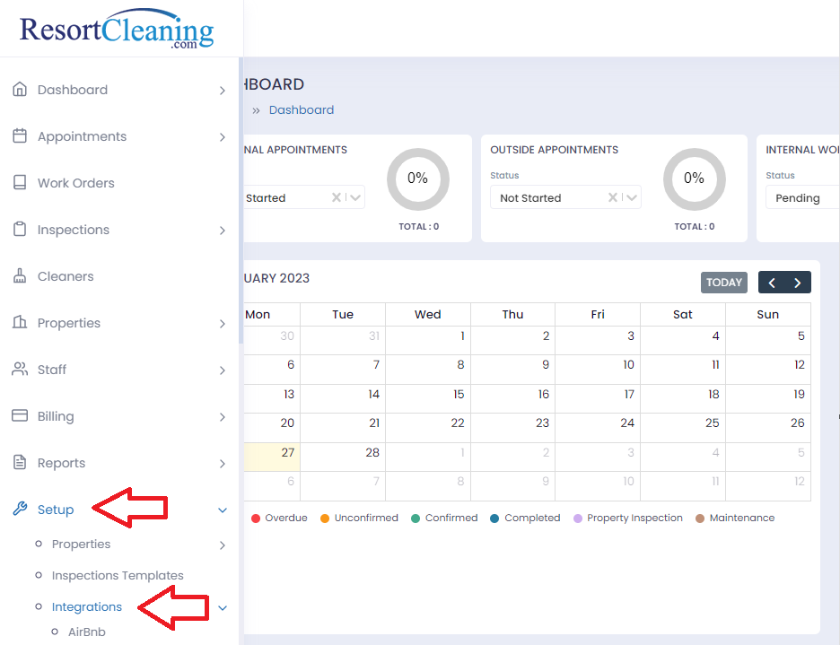The height and width of the screenshot is (645, 840).
Task: Clear the Not Started status filter
Action: click(x=613, y=196)
